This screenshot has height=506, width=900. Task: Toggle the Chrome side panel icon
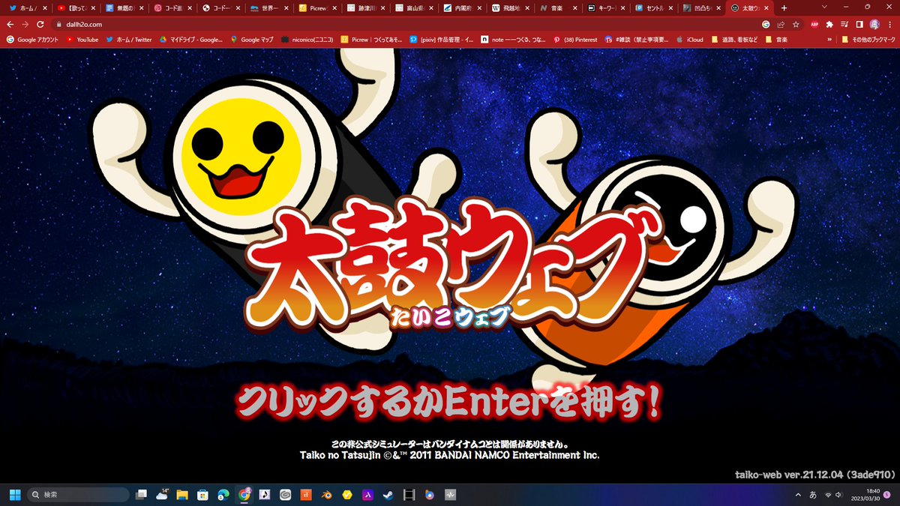point(859,24)
